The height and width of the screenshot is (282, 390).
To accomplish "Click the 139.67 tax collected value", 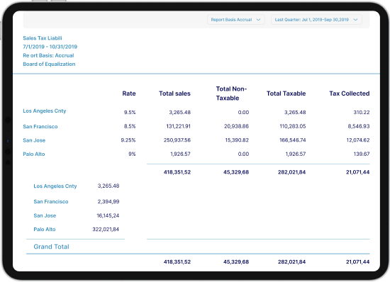I will [x=362, y=154].
